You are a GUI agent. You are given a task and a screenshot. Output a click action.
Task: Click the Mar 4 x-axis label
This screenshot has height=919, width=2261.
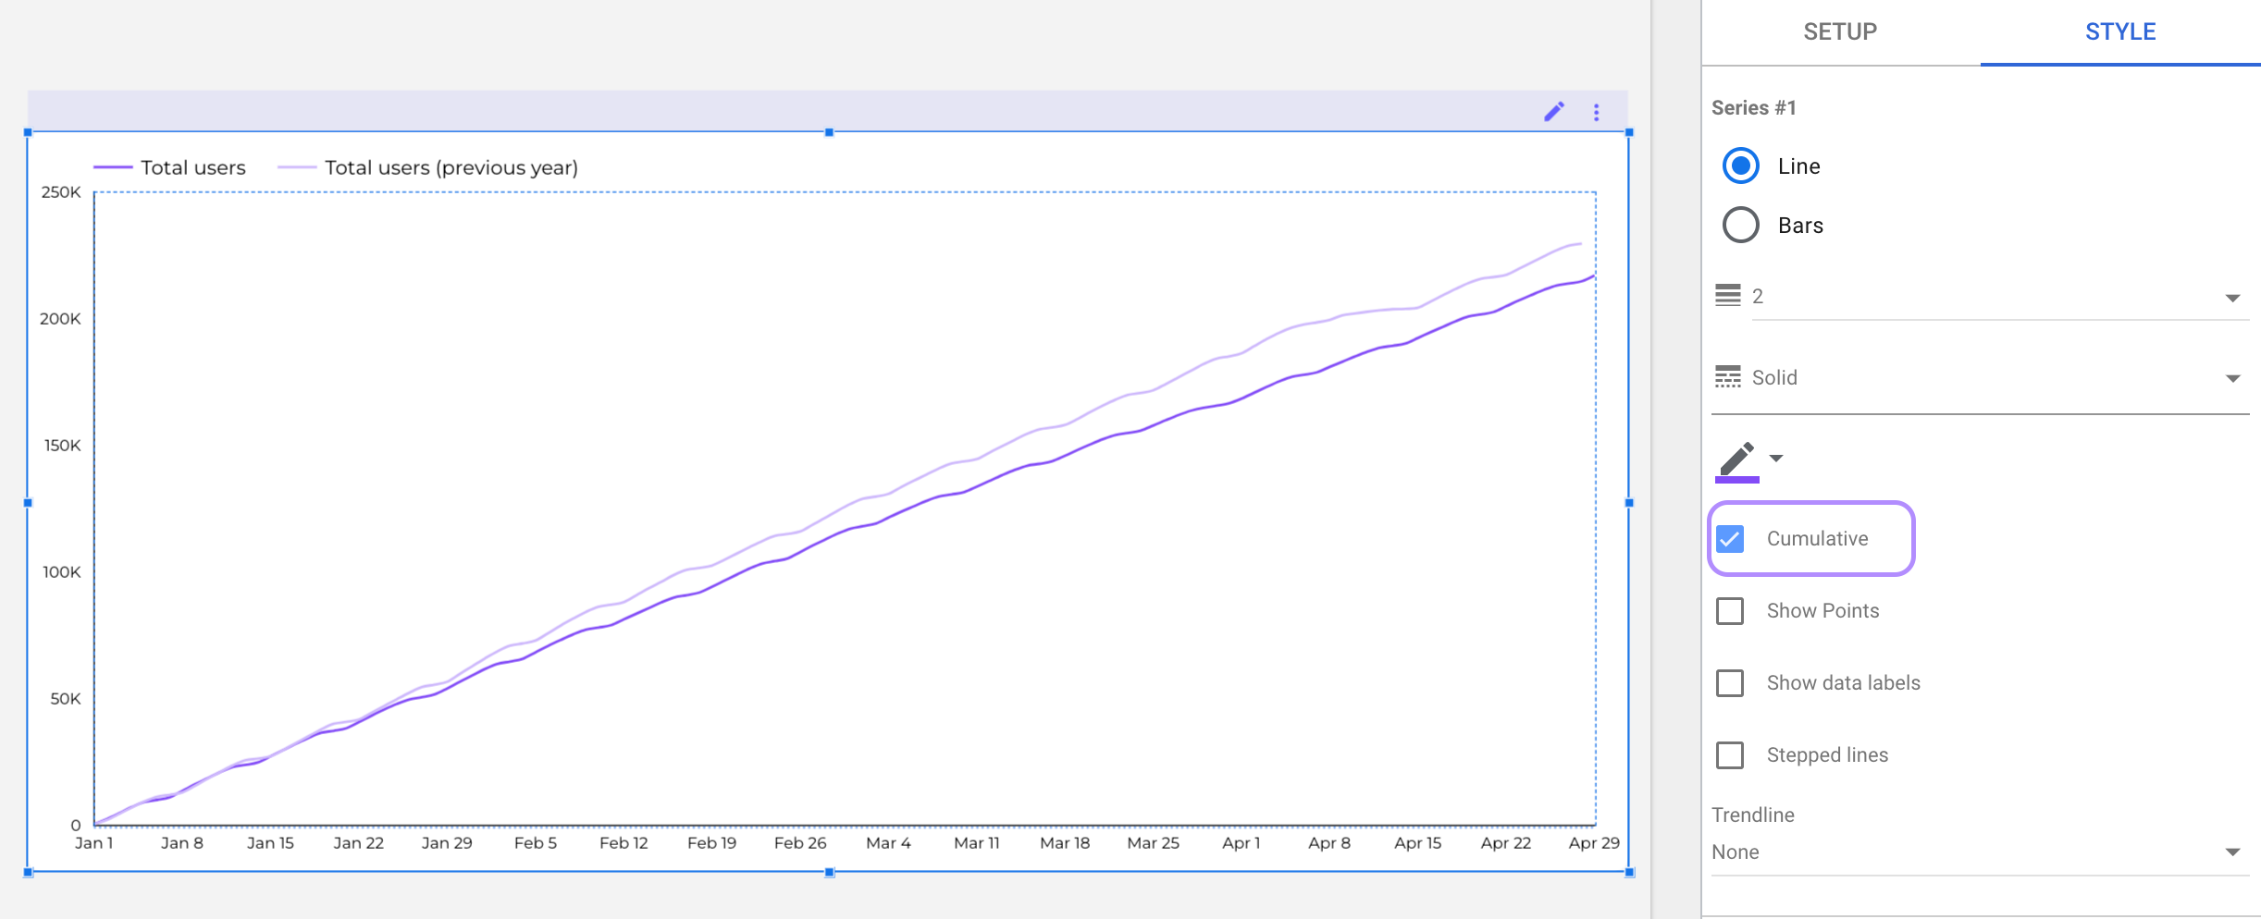(x=888, y=843)
